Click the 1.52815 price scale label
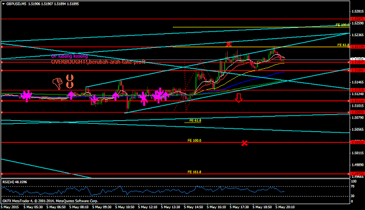 coord(358,12)
